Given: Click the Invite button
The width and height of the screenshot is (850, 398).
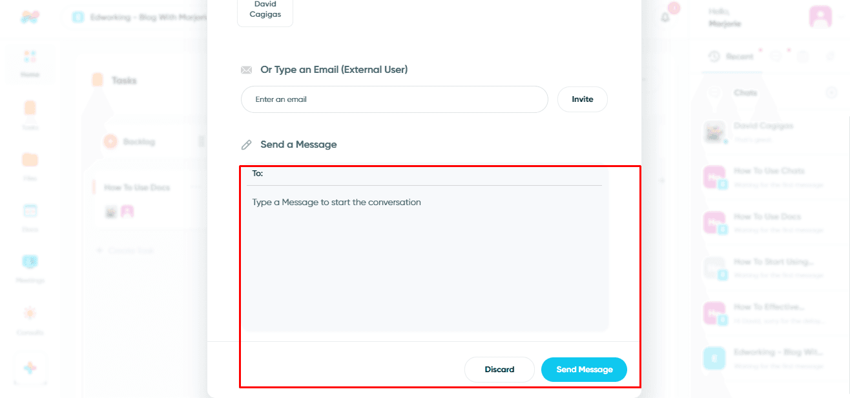Looking at the screenshot, I should coord(583,99).
